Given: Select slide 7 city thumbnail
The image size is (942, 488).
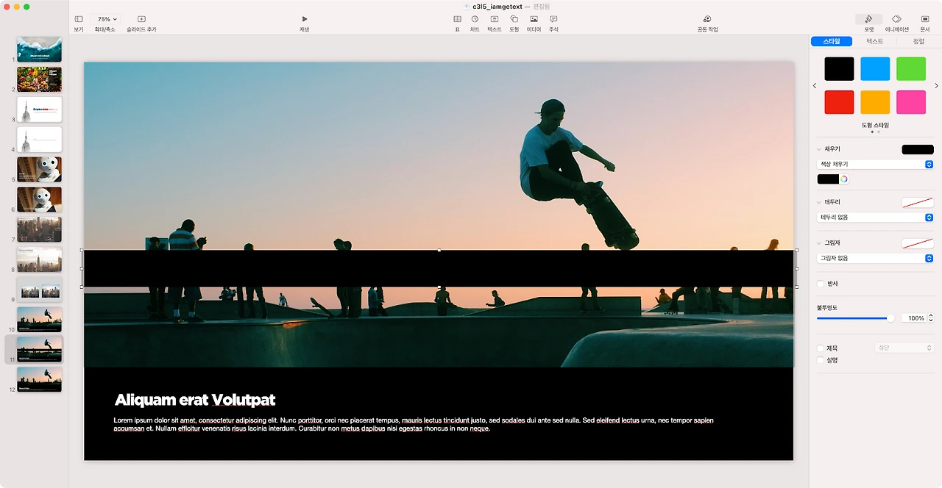Looking at the screenshot, I should (x=39, y=229).
